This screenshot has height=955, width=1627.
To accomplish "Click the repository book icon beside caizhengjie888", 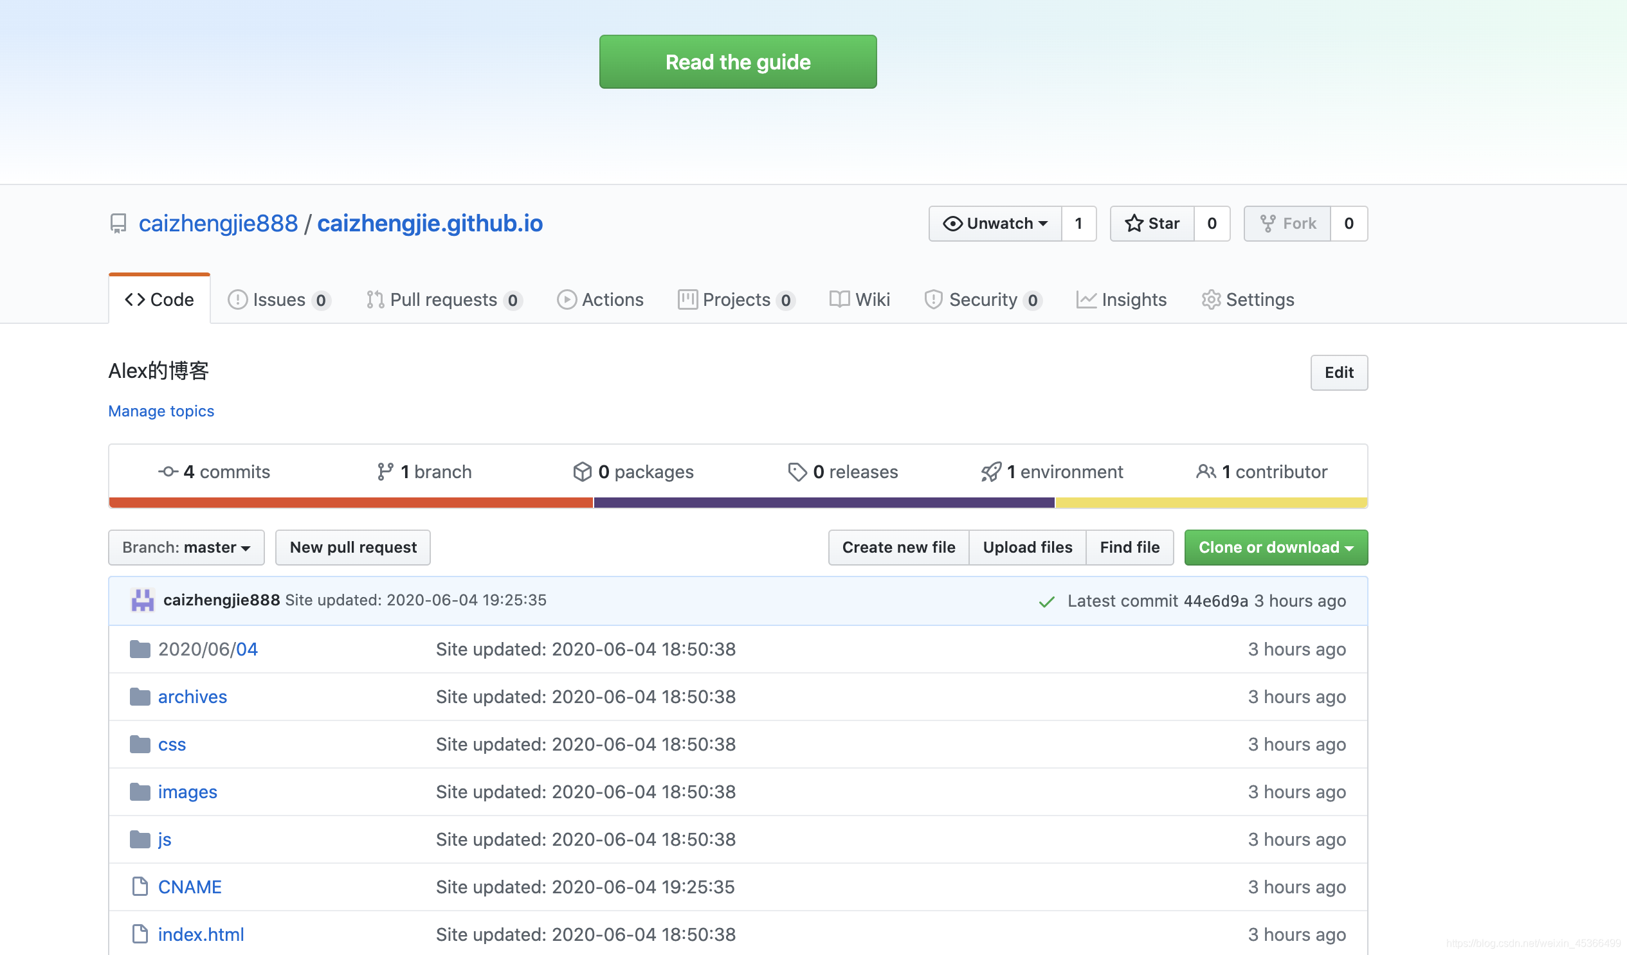I will pyautogui.click(x=118, y=224).
